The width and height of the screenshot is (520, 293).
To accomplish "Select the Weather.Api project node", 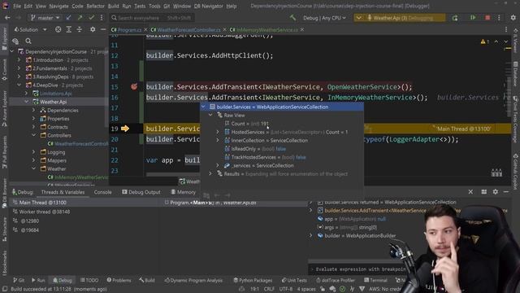I will point(53,102).
